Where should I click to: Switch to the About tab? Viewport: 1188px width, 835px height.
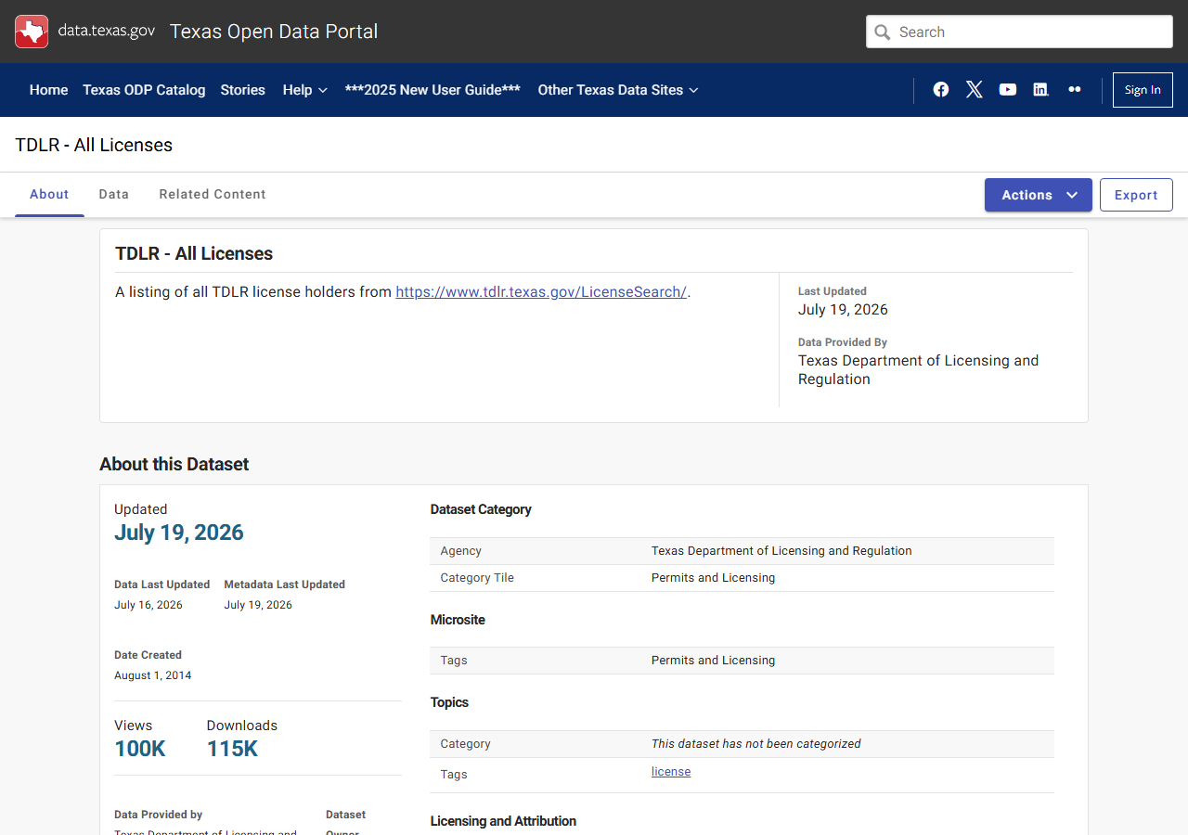coord(49,194)
